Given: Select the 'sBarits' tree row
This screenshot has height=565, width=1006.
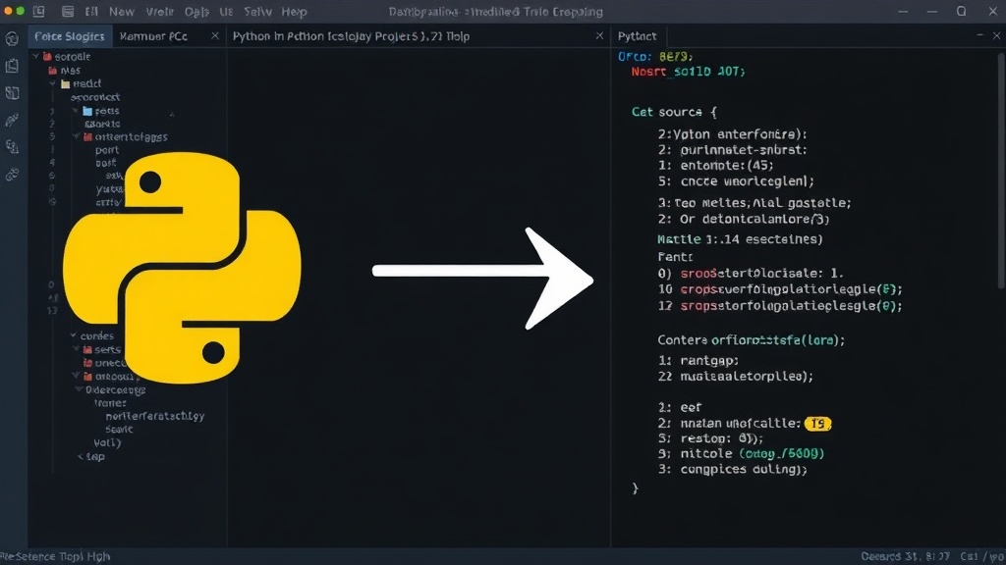Looking at the screenshot, I should point(102,124).
